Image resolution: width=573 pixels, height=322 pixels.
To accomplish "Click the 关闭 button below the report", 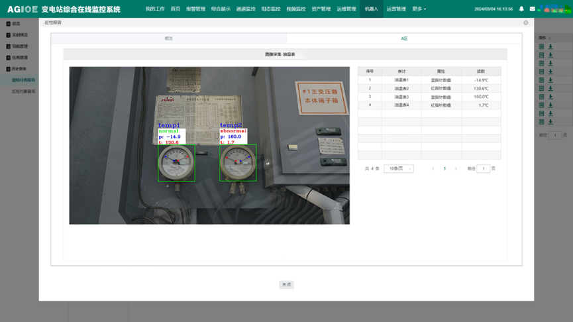I will point(286,284).
